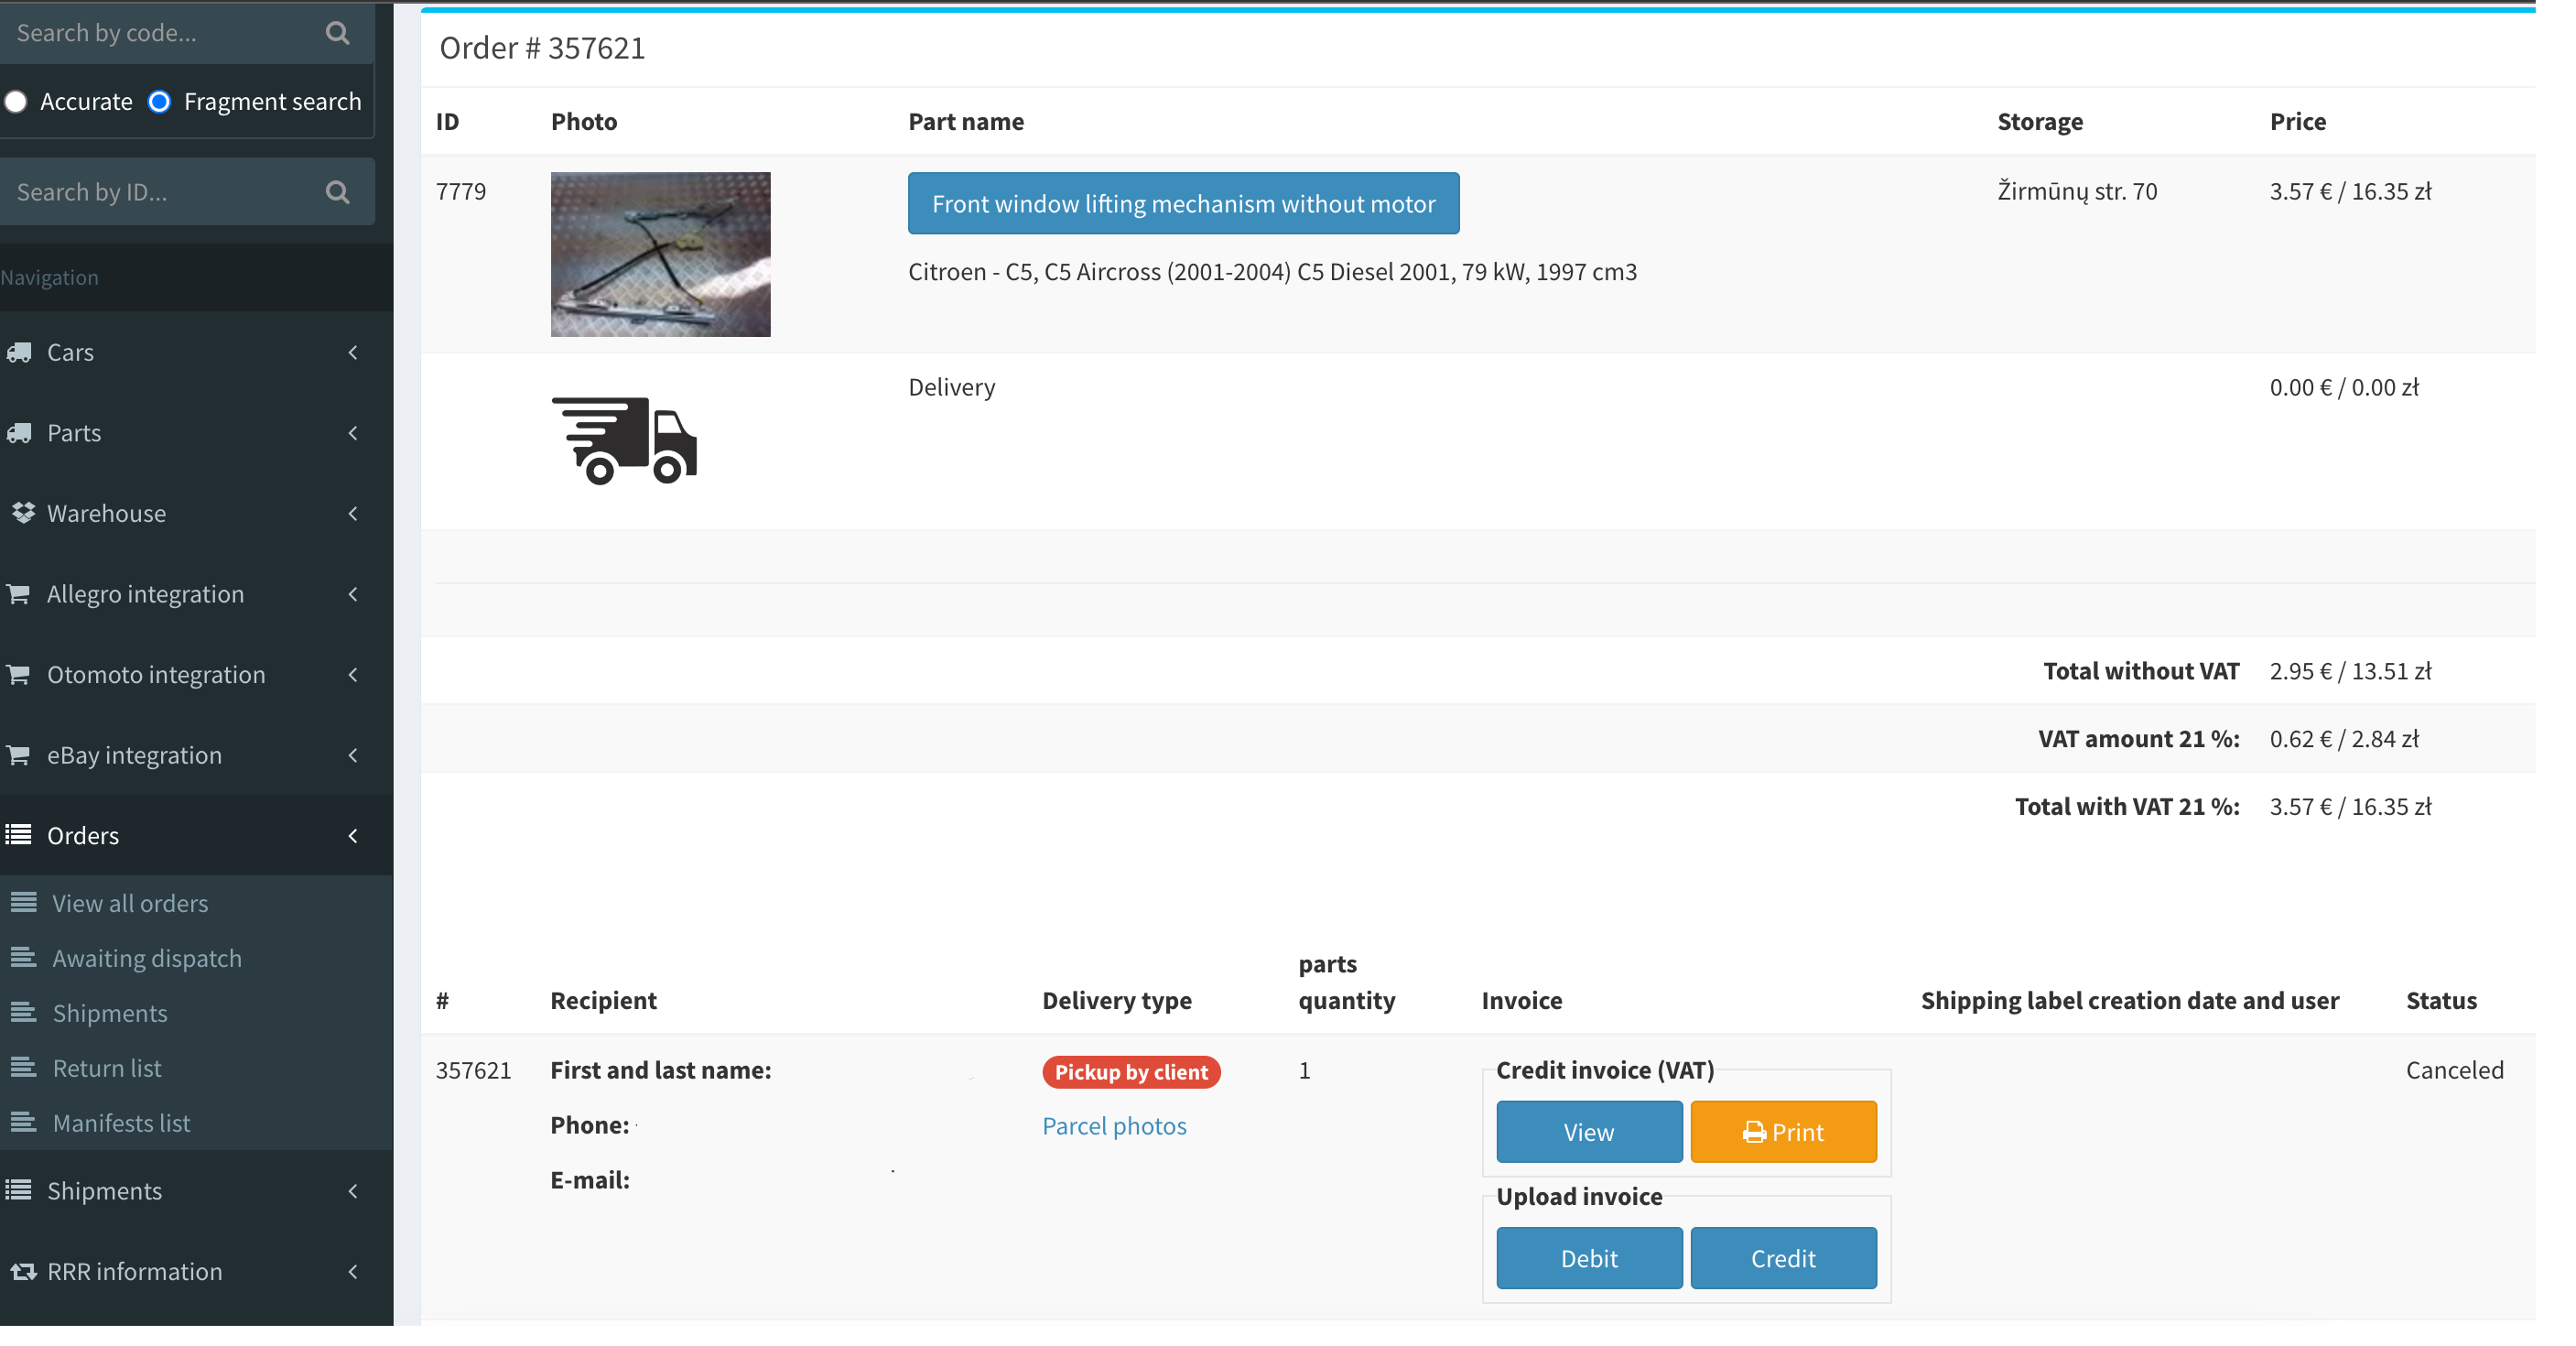Viewport: 2576px width, 1346px height.
Task: Open the Awaiting dispatch submenu item
Action: (x=146, y=958)
